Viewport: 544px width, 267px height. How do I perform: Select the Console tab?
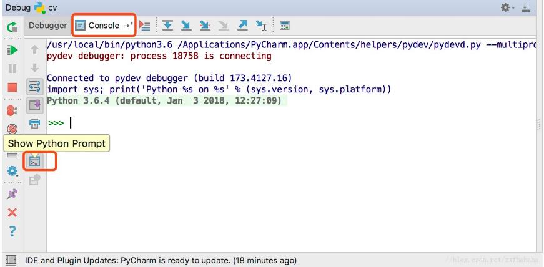click(104, 26)
